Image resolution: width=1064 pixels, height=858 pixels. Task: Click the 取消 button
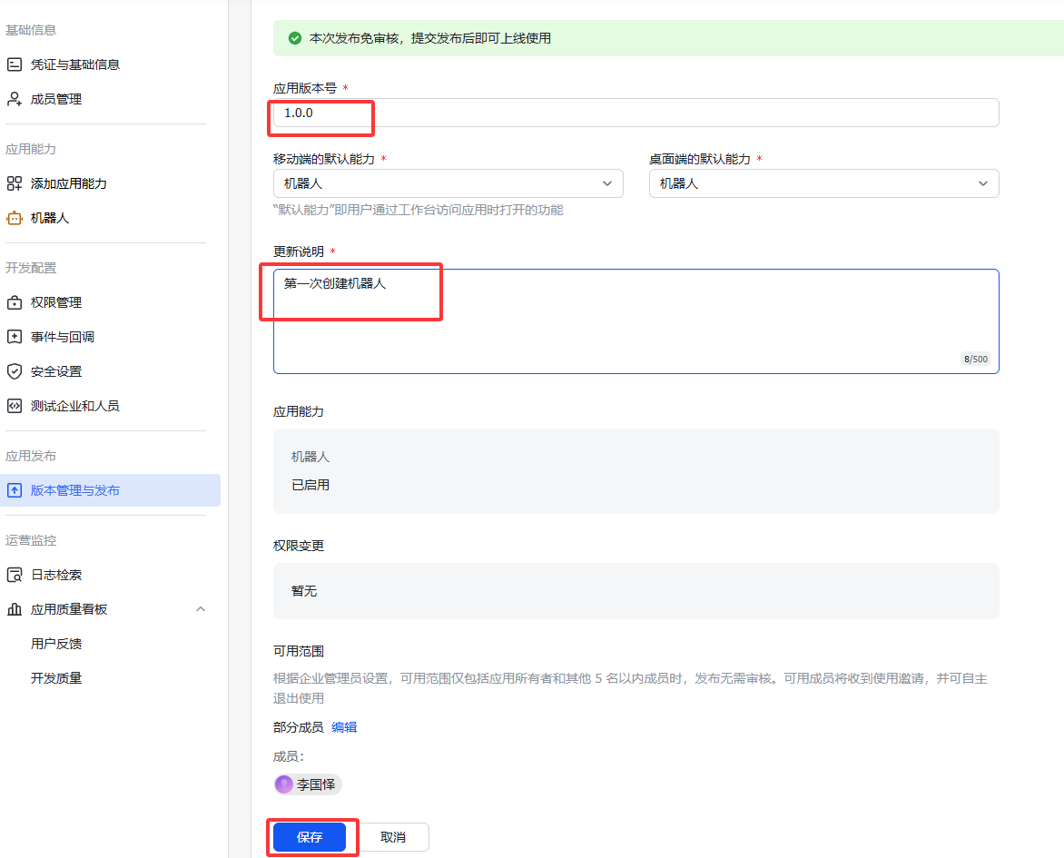[x=394, y=836]
